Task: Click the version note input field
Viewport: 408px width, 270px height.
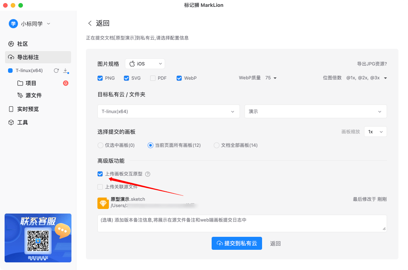Action: [x=242, y=223]
